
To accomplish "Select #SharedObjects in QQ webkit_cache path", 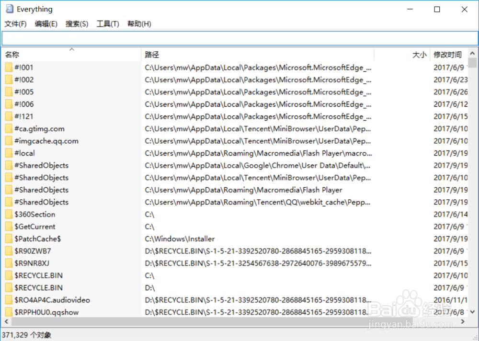I will pos(42,202).
